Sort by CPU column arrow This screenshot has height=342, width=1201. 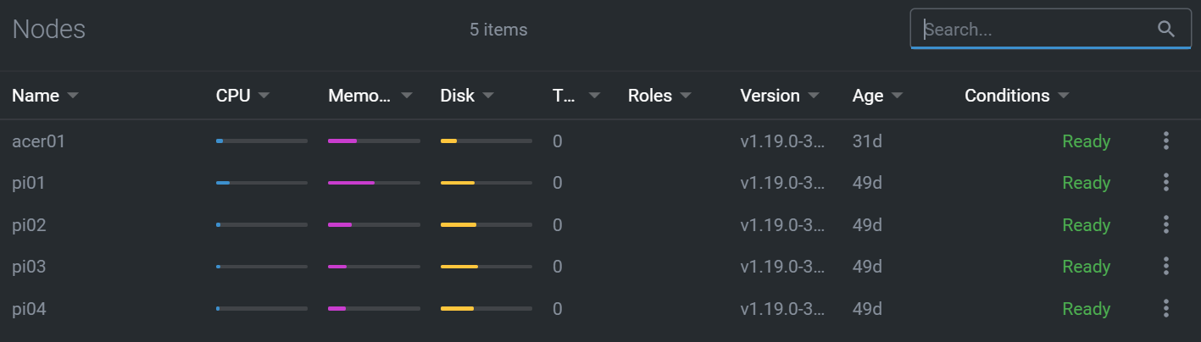pyautogui.click(x=264, y=96)
